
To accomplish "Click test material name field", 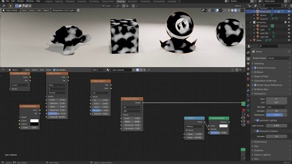I will click(122, 70).
